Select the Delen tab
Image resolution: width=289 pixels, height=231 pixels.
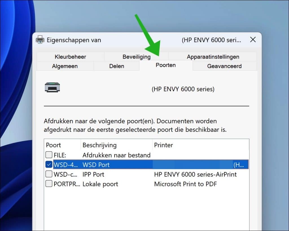click(x=117, y=66)
